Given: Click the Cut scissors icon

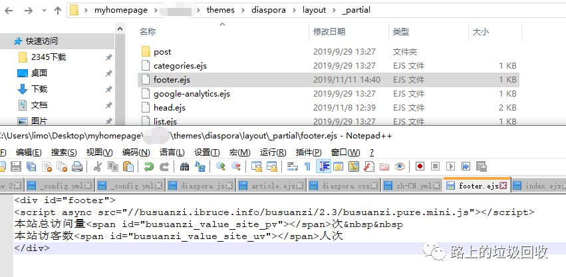Looking at the screenshot, I should (98, 166).
